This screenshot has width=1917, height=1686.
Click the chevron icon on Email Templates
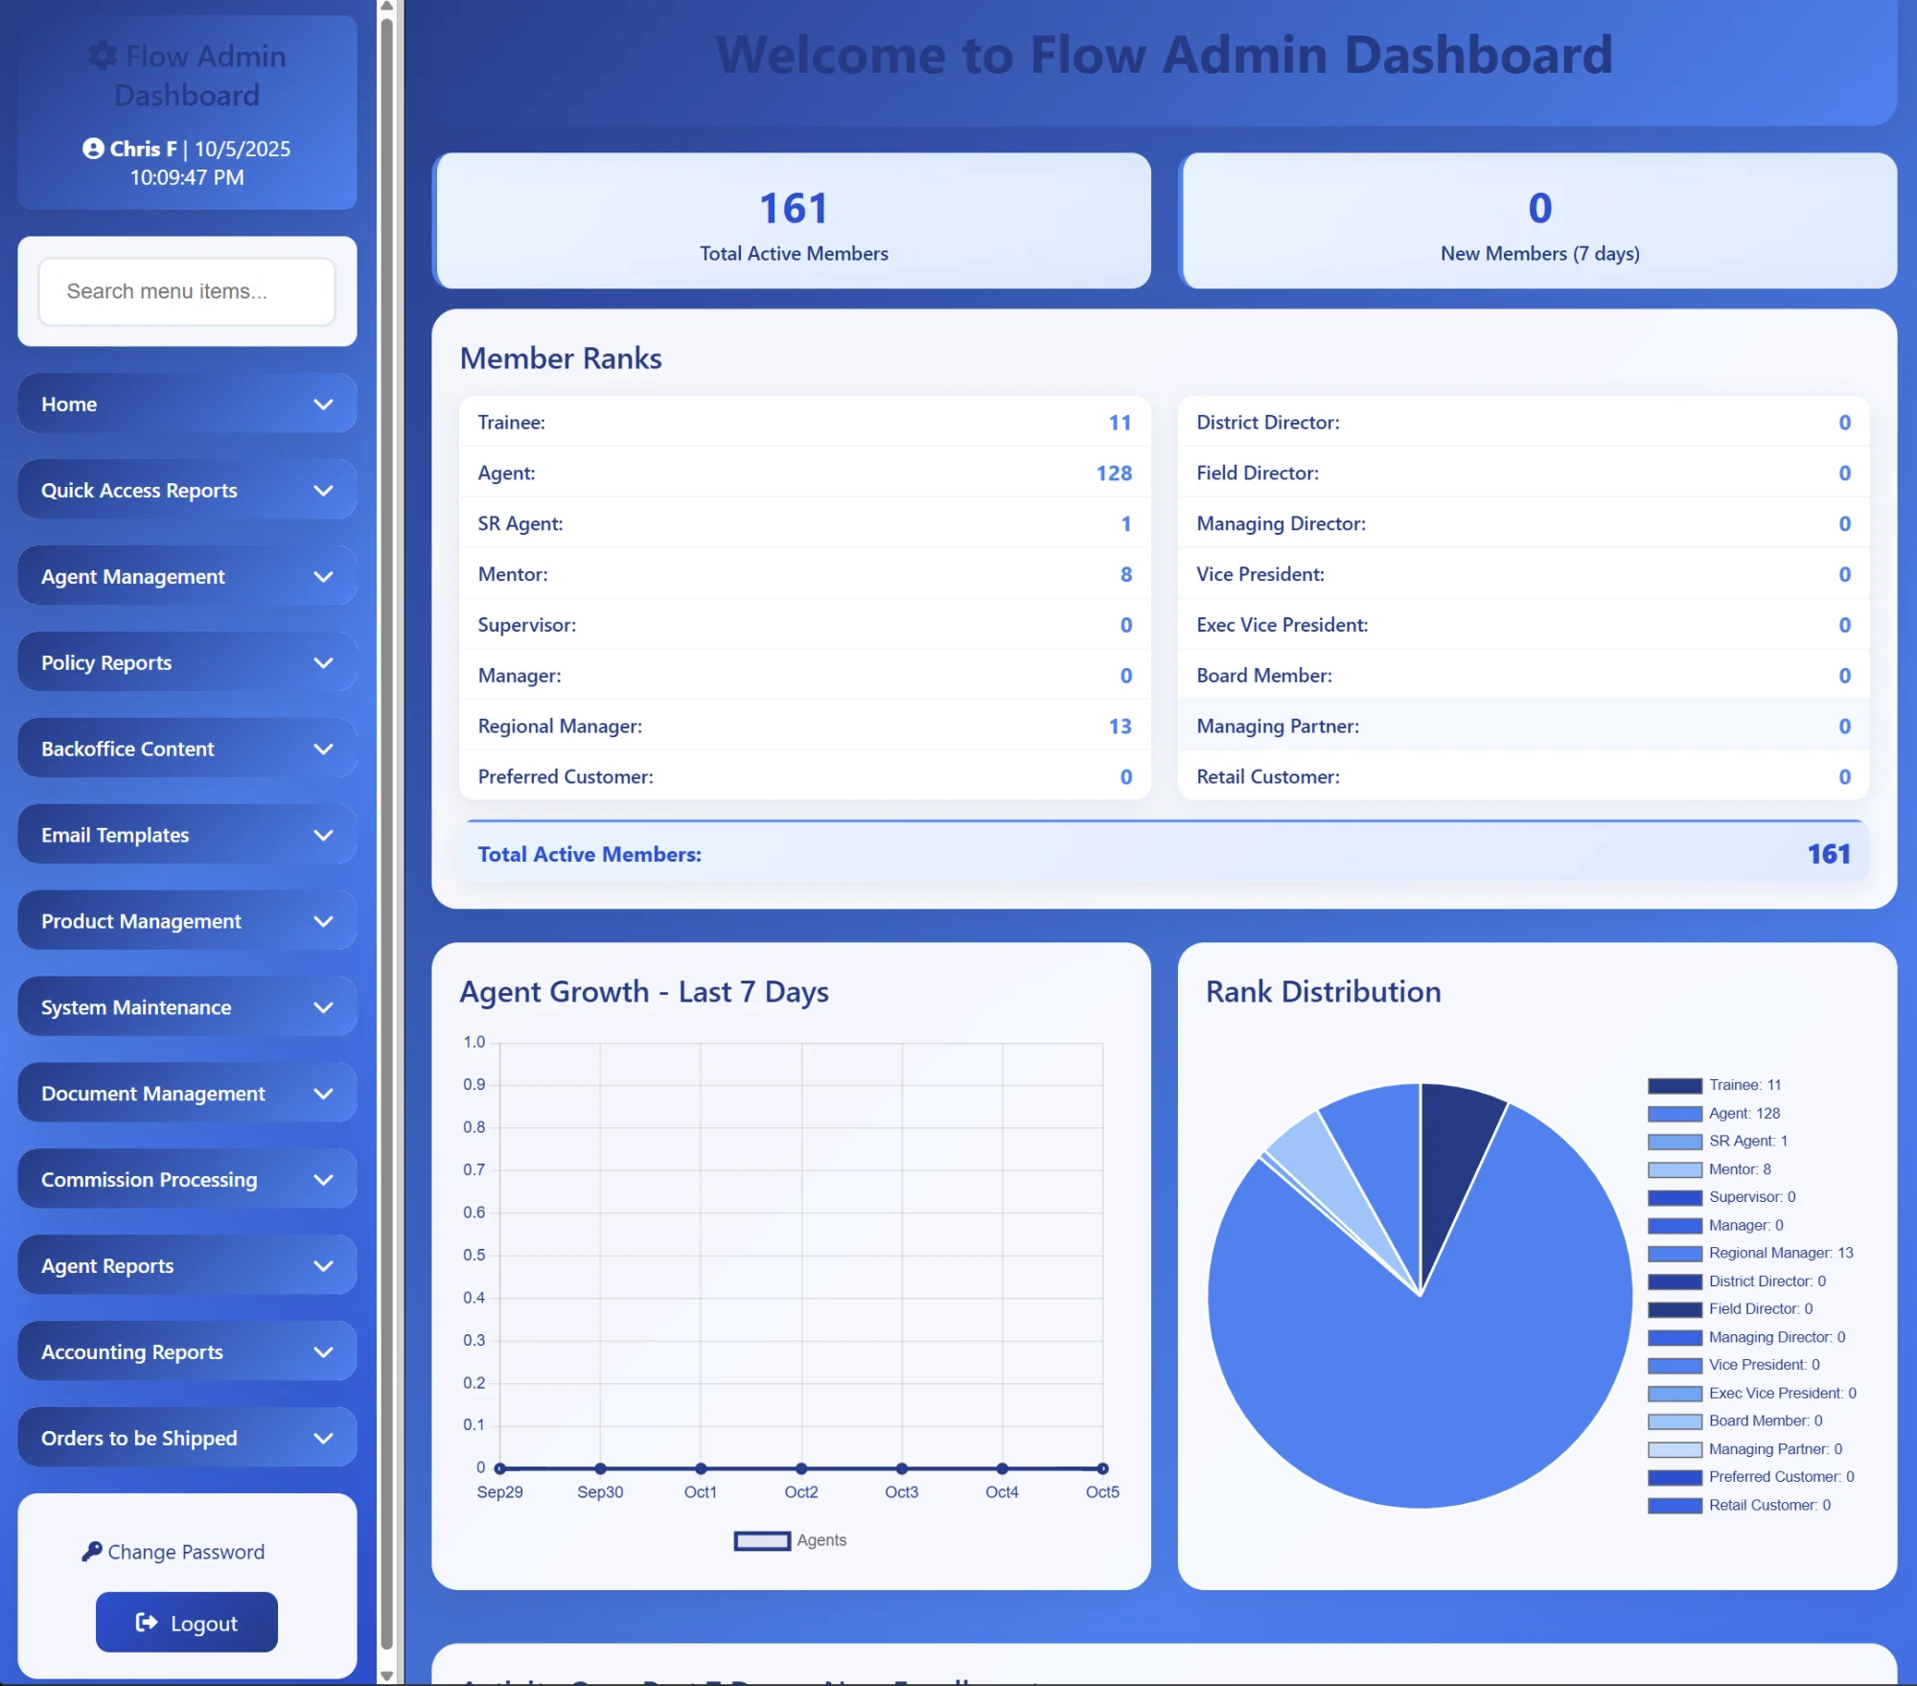(323, 835)
